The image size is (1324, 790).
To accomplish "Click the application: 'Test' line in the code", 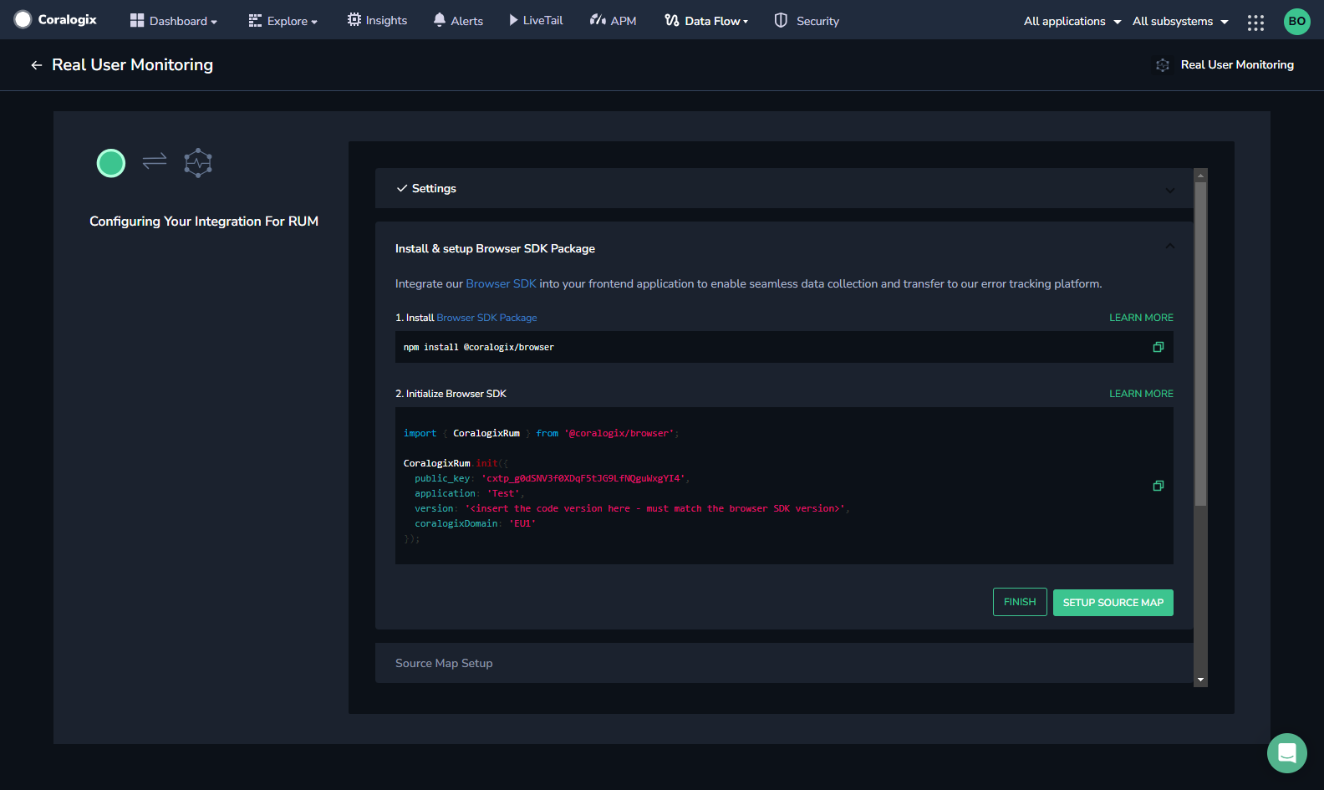I will tap(468, 493).
